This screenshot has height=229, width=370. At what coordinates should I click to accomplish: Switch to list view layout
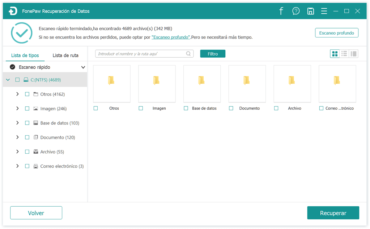344,54
